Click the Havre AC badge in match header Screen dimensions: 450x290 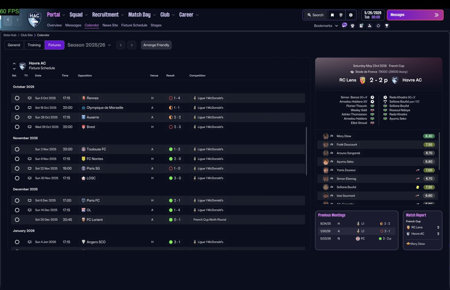(x=395, y=80)
